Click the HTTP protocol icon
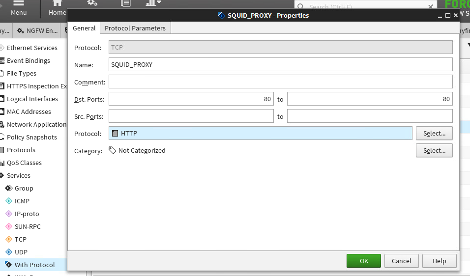470x276 pixels. [x=115, y=133]
